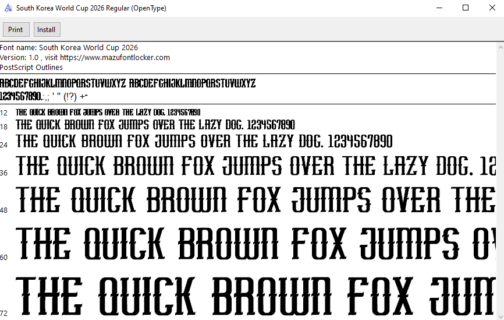The image size is (504, 320).
Task: Click the 60-point sample text line
Action: (256, 242)
